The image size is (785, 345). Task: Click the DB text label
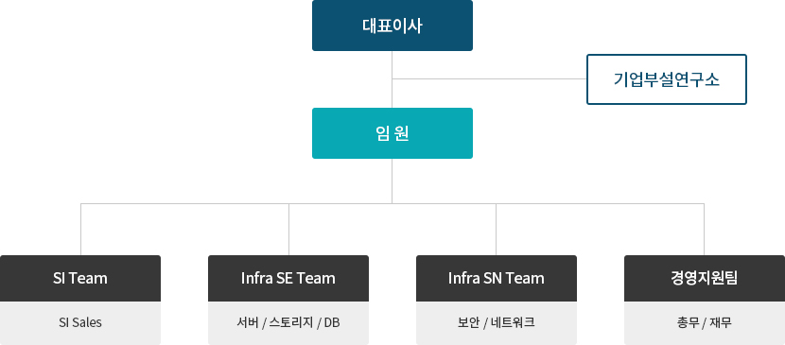coord(332,323)
